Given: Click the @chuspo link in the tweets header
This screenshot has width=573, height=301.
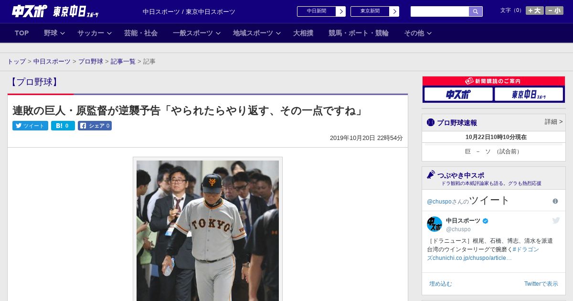Looking at the screenshot, I should (438, 202).
